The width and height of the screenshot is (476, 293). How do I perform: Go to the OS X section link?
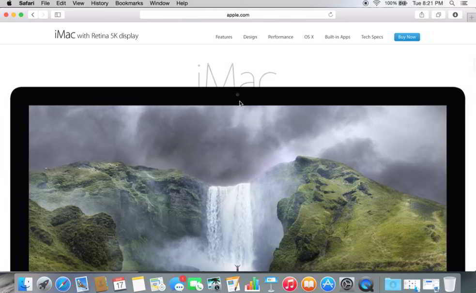tap(309, 37)
